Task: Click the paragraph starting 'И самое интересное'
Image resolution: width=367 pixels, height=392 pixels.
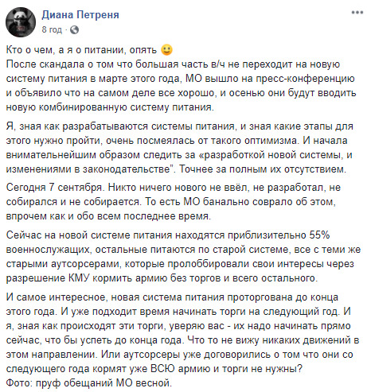Action: (x=182, y=333)
